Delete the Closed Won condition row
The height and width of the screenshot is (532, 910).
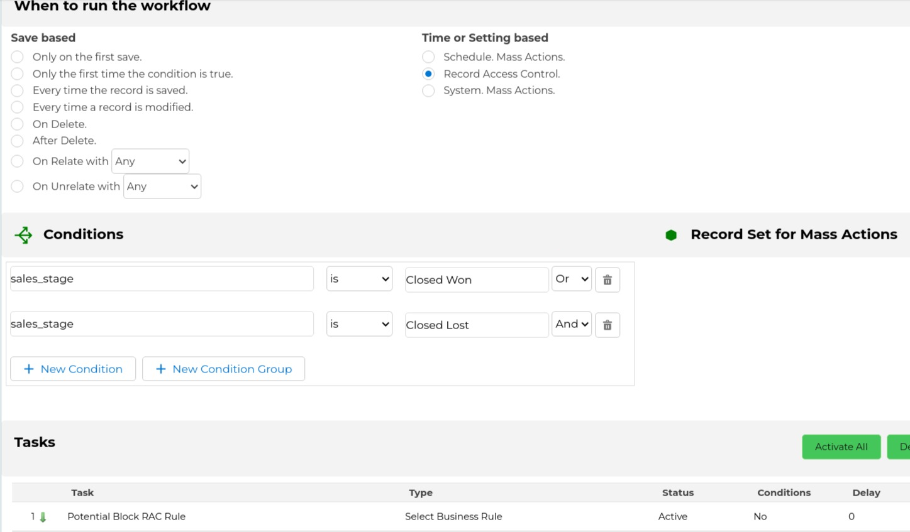point(607,280)
